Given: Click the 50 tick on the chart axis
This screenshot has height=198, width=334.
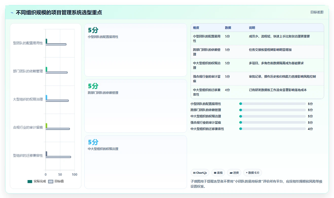Looking at the screenshot, I should [x=60, y=174].
